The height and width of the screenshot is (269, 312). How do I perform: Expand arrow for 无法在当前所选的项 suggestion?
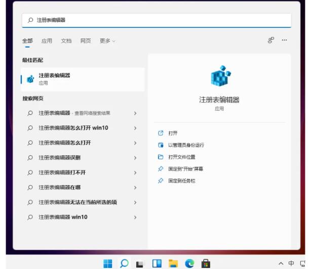point(135,203)
